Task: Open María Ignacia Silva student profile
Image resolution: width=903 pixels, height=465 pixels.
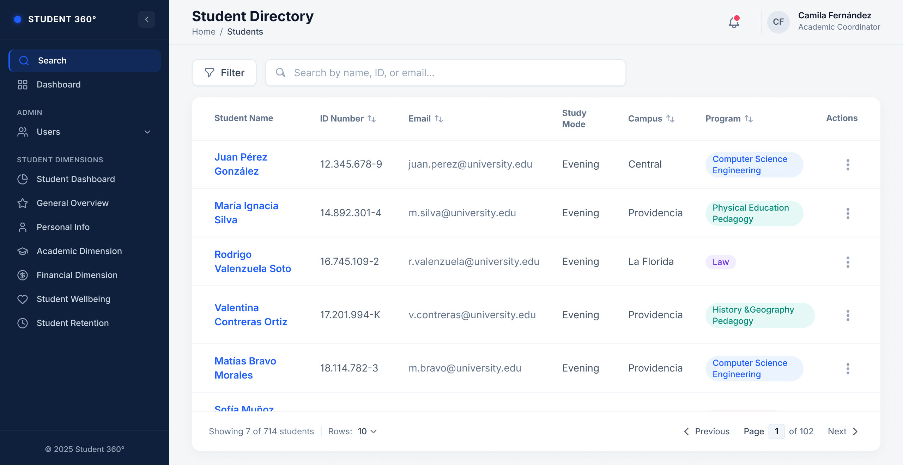Action: pos(246,213)
